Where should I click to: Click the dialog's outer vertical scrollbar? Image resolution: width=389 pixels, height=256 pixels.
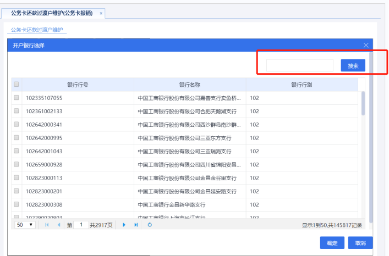(x=371, y=137)
